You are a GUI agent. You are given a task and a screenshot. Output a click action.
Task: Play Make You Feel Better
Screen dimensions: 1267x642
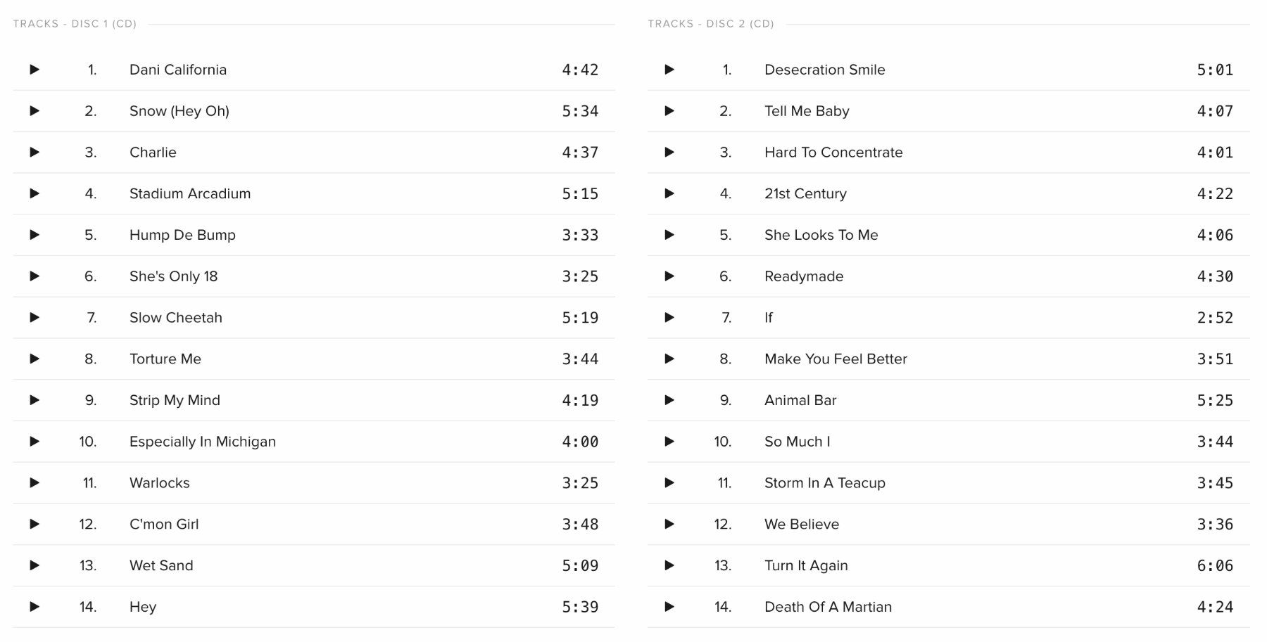click(669, 359)
